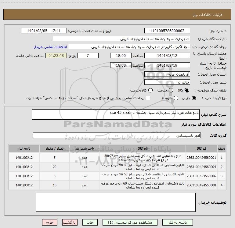The width and height of the screenshot is (235, 228).
Task: Click the توضیحات خریدار text area
Action: tap(116, 202)
